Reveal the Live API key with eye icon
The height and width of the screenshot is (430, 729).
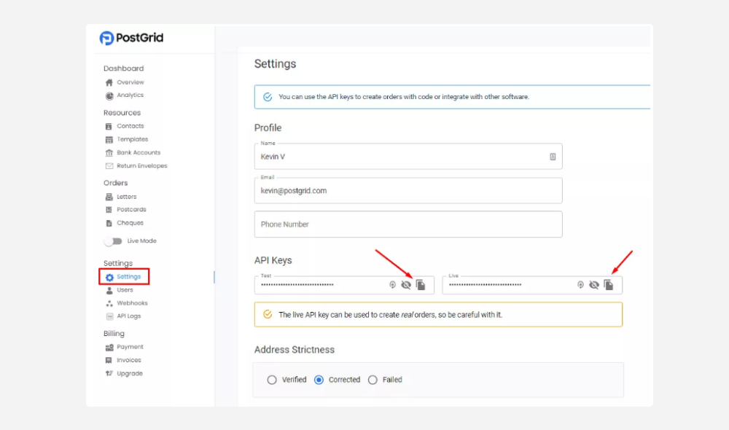593,285
